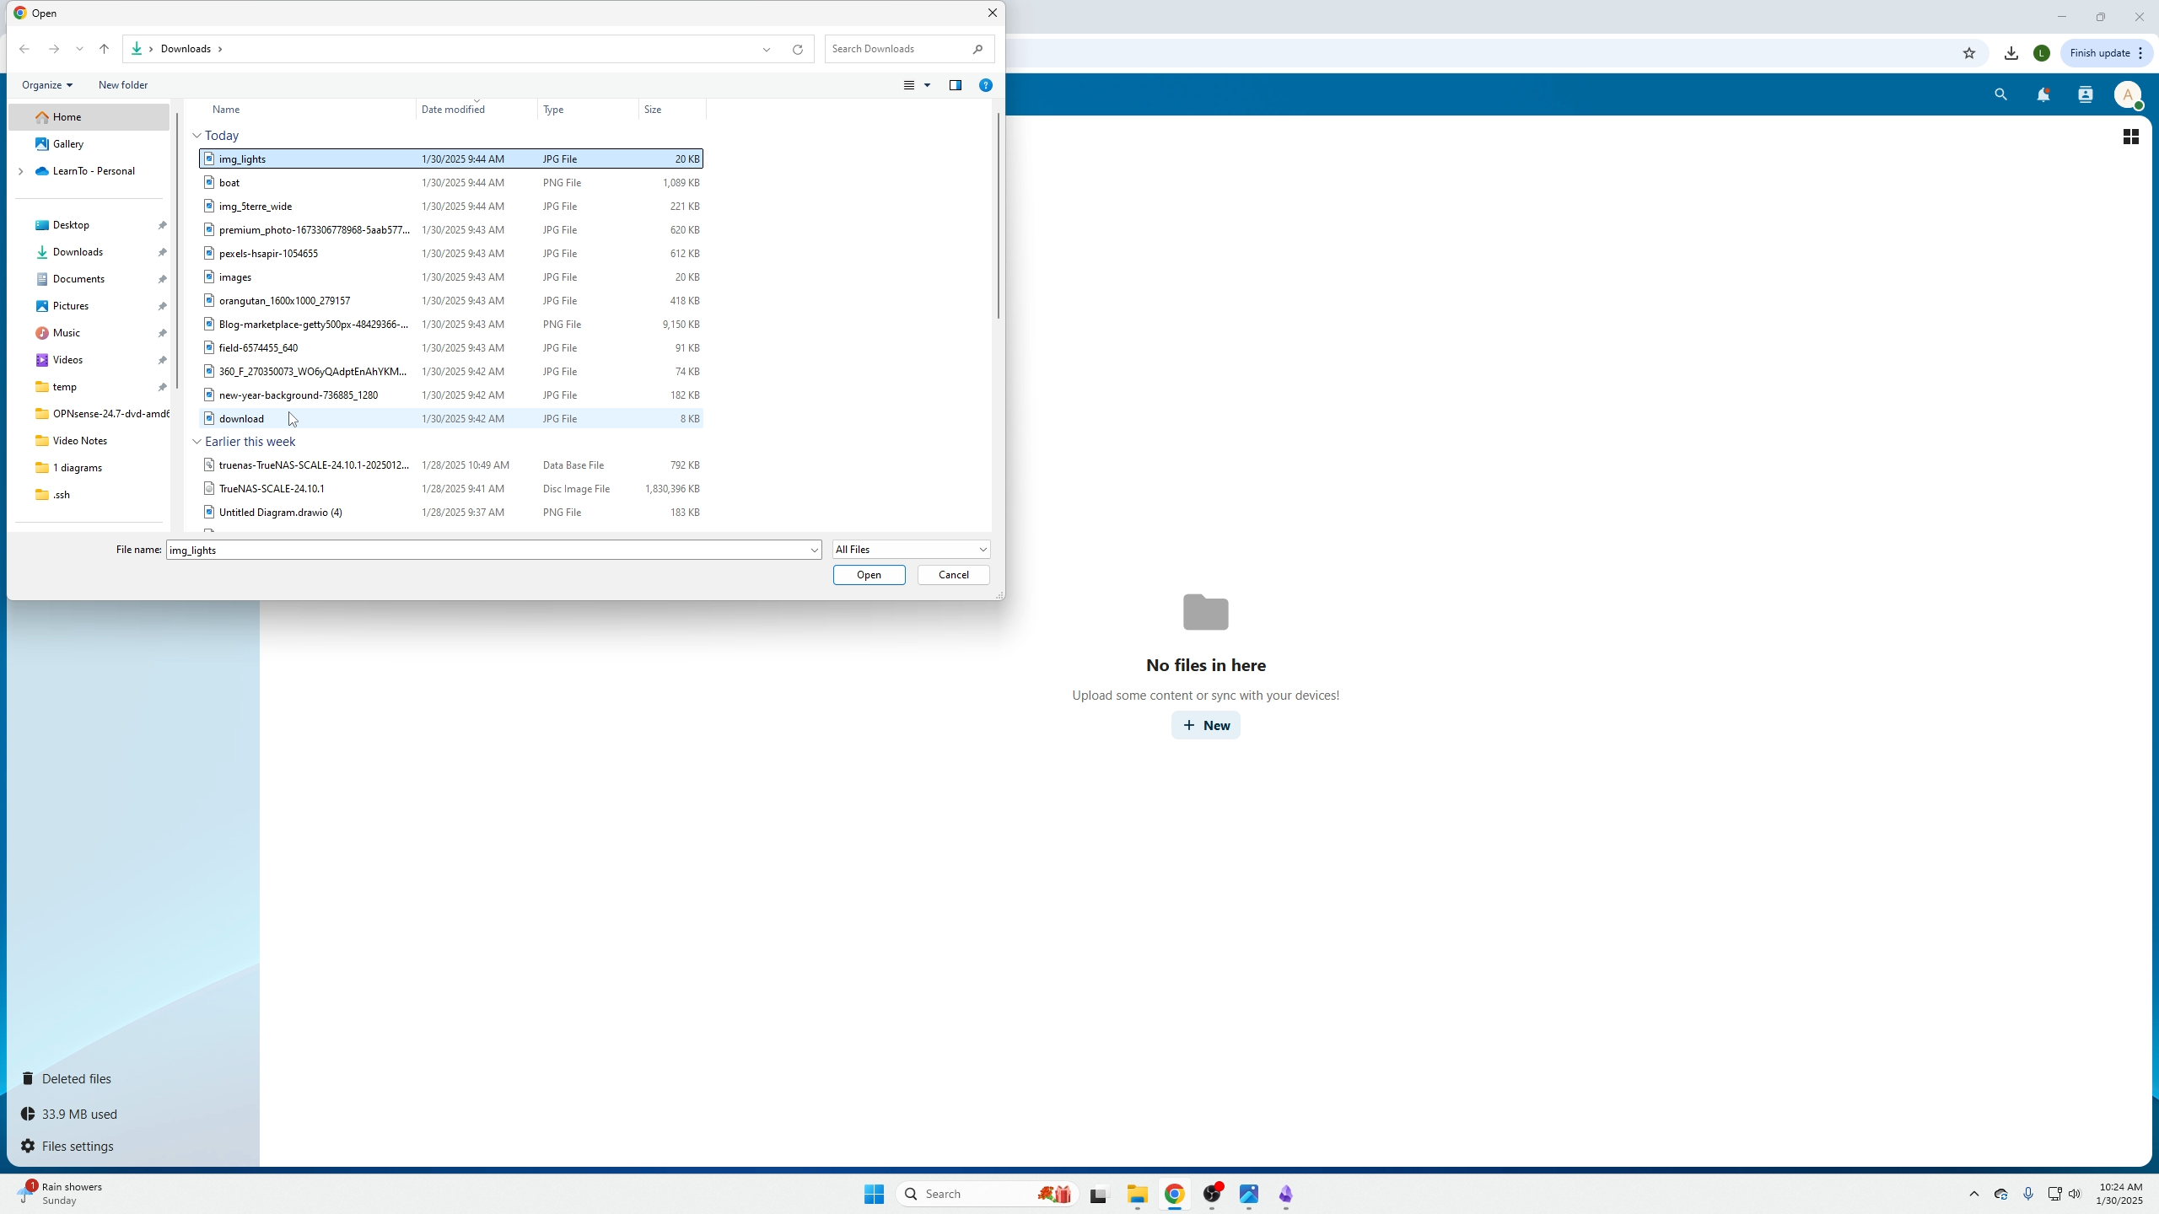Viewport: 2159px width, 1214px height.
Task: Click the up directory arrow icon
Action: click(104, 49)
